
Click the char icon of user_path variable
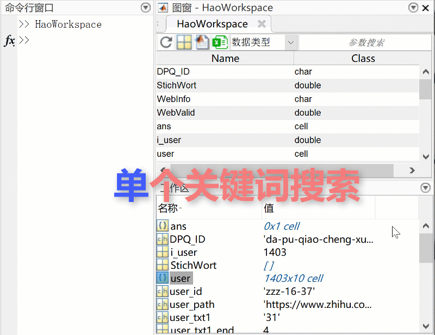(x=162, y=304)
